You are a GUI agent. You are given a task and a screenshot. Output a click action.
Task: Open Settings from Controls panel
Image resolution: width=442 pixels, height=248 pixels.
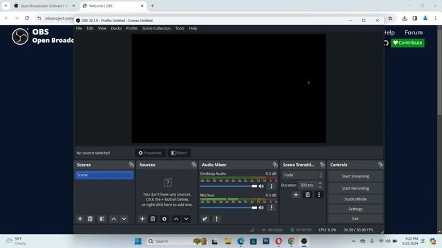pyautogui.click(x=356, y=209)
